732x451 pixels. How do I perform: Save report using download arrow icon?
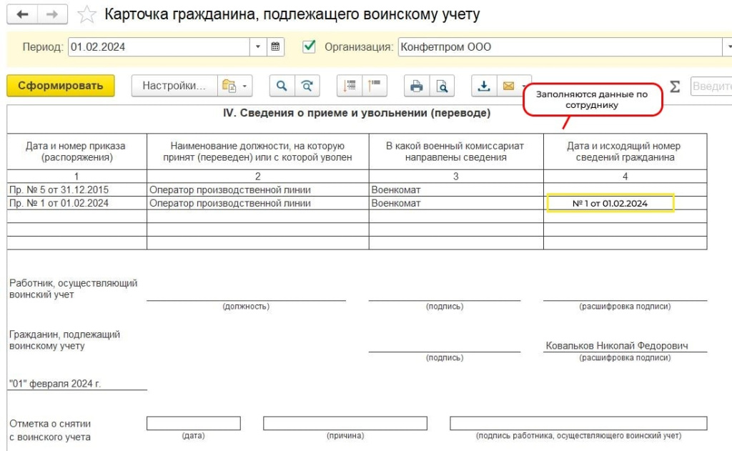point(484,86)
